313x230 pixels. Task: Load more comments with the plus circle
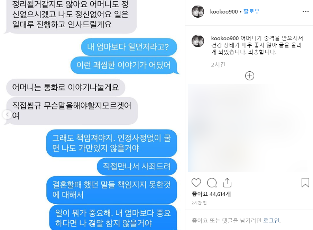(x=249, y=76)
